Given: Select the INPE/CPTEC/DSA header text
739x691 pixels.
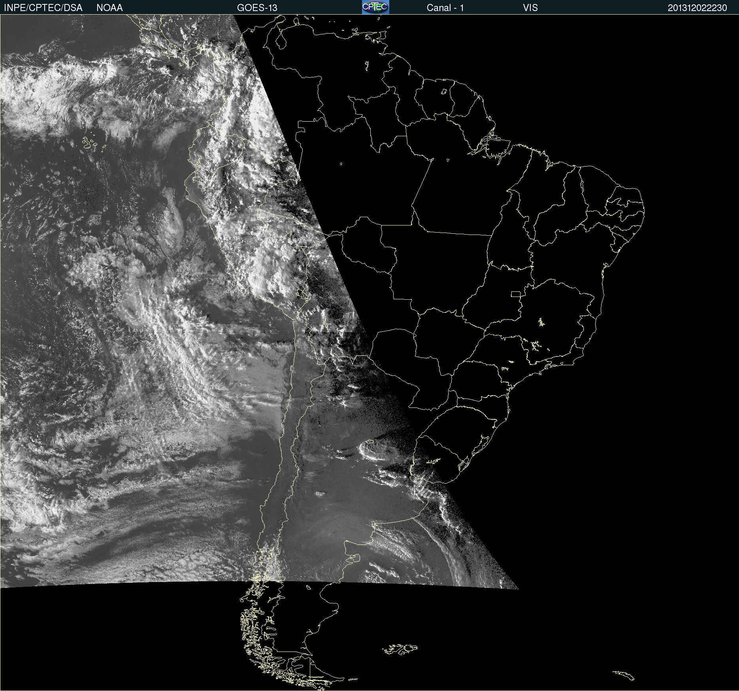Looking at the screenshot, I should (43, 8).
